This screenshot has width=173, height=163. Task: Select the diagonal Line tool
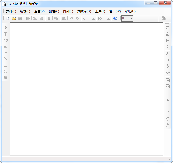(6, 59)
